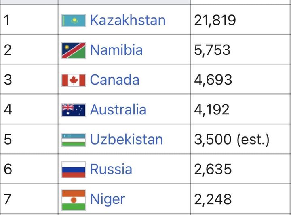Click the Australia flag icon
Image resolution: width=291 pixels, height=215 pixels.
(x=74, y=110)
